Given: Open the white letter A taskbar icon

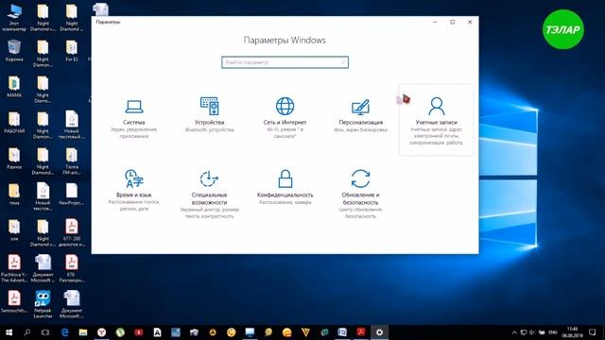Looking at the screenshot, I should pyautogui.click(x=157, y=332).
